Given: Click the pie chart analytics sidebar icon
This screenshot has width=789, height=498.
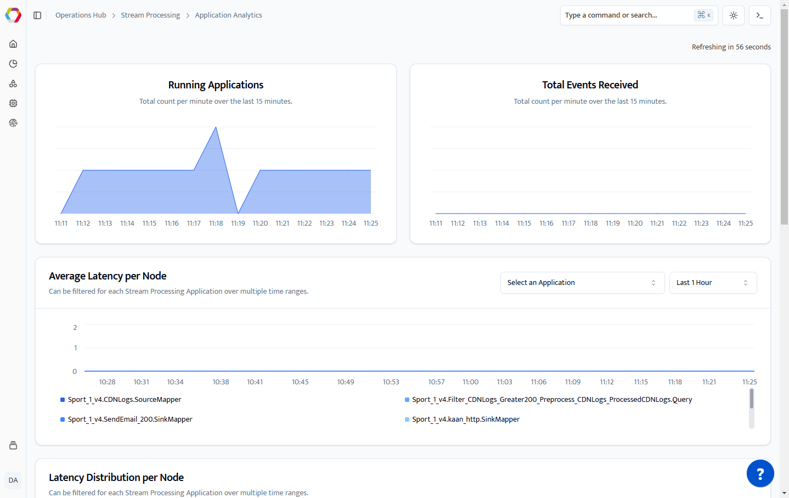Looking at the screenshot, I should pyautogui.click(x=13, y=64).
